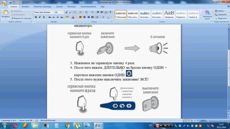Open Windows Start menu
This screenshot has width=230, height=129.
pyautogui.click(x=4, y=126)
